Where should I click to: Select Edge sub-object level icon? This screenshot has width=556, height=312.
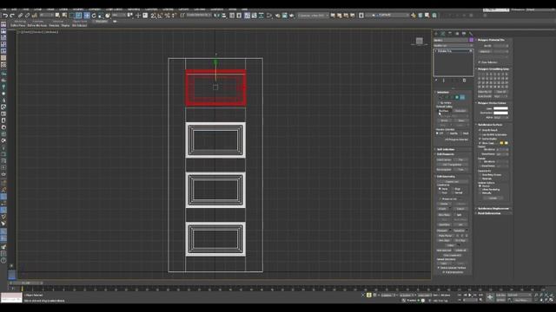click(x=447, y=97)
